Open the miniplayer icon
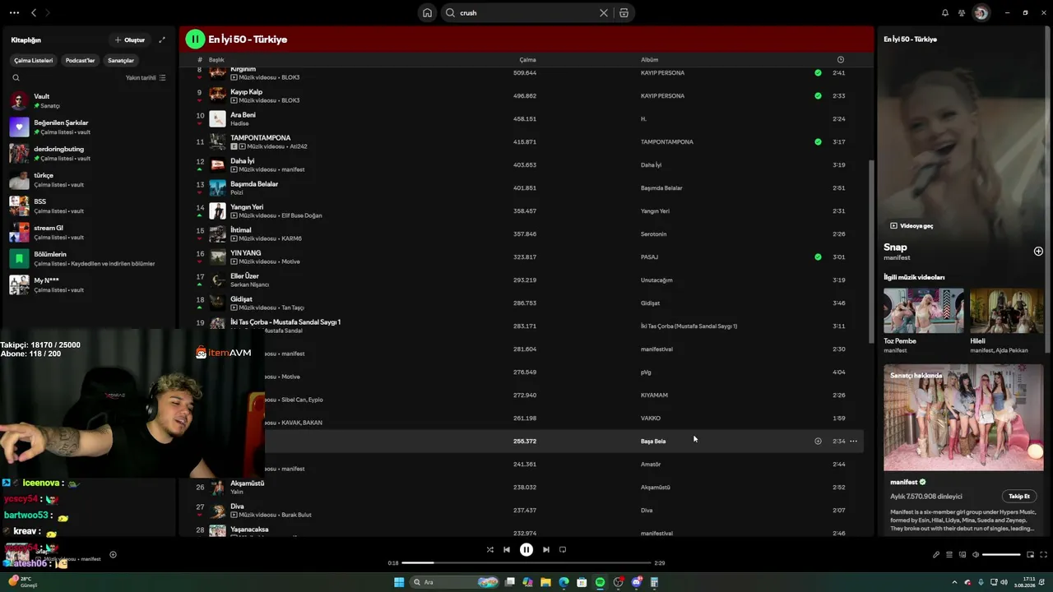Image resolution: width=1053 pixels, height=592 pixels. 1030,555
